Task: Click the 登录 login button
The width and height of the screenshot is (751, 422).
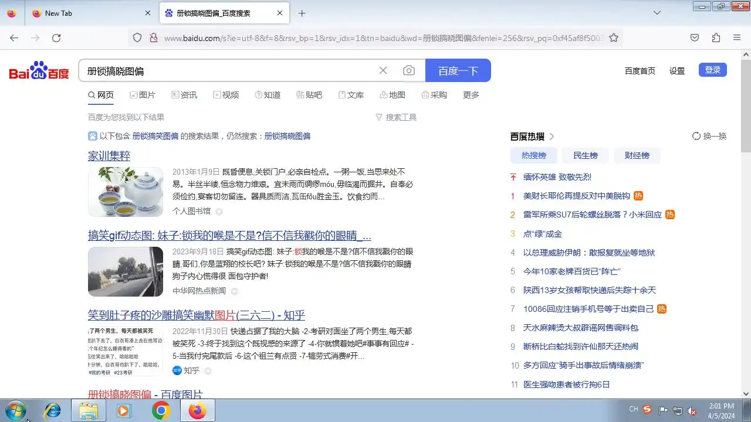Action: coord(713,70)
